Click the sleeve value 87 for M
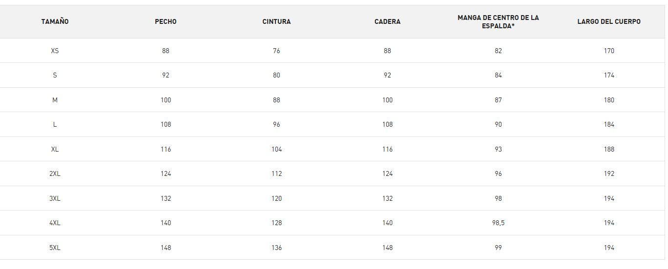Image resolution: width=668 pixels, height=269 pixels. 498,100
